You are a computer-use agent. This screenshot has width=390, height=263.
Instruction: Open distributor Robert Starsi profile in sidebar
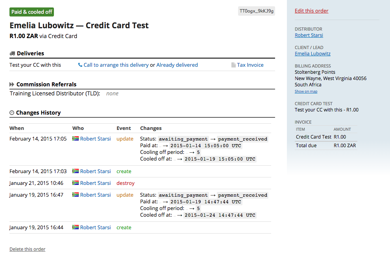(x=309, y=35)
